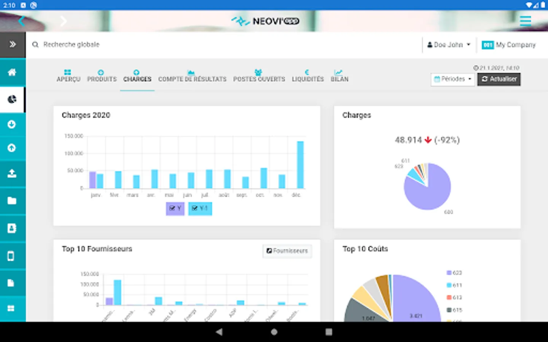Click the timestamp above the Actualiser button
Screen dimensions: 548x342
pos(496,68)
